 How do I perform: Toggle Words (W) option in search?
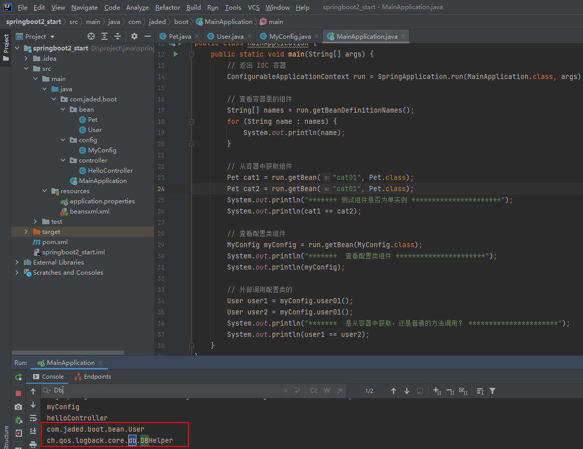point(327,390)
